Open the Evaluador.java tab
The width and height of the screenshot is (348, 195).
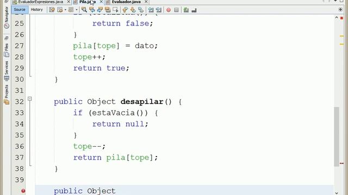click(126, 2)
